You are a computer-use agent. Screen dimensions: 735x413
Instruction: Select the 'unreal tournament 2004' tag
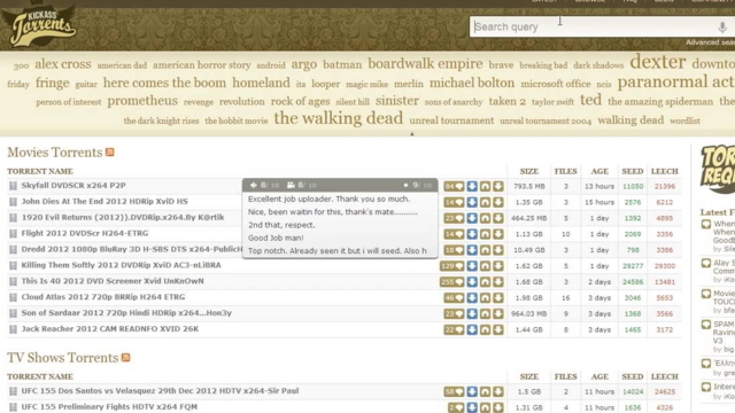coord(546,121)
